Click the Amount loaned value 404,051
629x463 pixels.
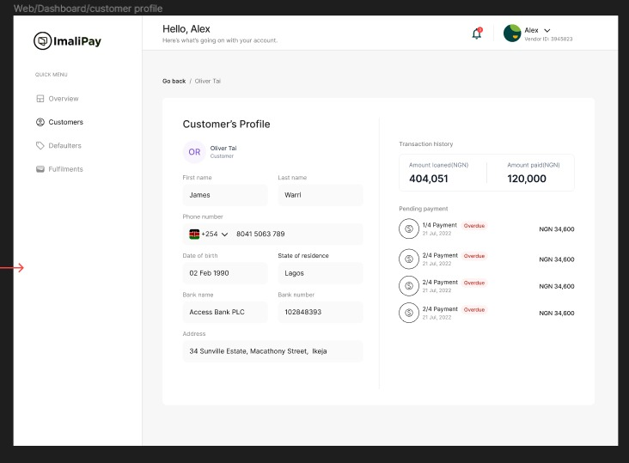point(429,179)
